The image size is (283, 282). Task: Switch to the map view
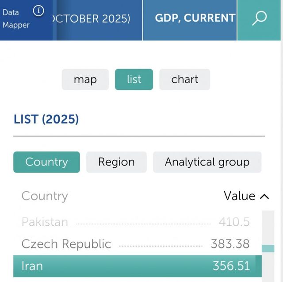(x=85, y=80)
